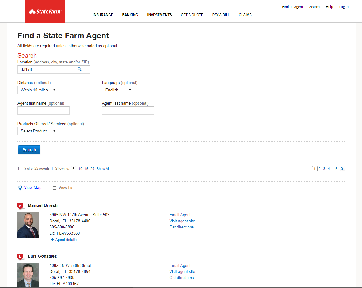Click the View Map pin icon

20,188
